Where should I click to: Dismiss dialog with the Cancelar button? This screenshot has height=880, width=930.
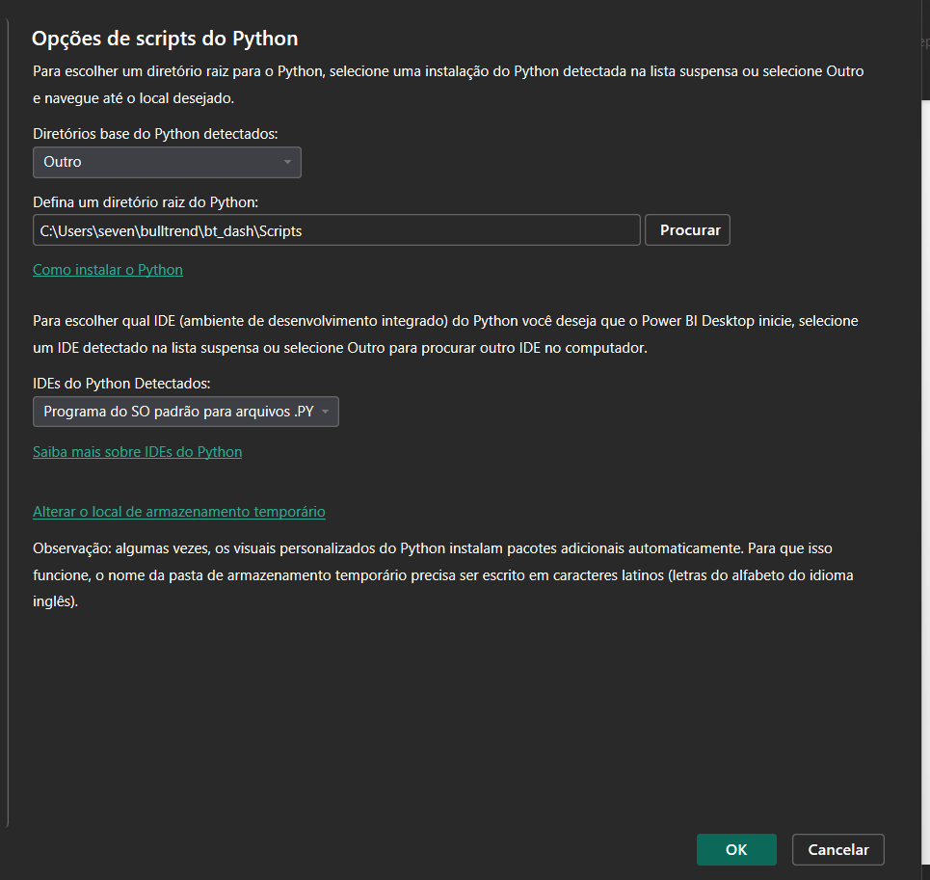[838, 850]
